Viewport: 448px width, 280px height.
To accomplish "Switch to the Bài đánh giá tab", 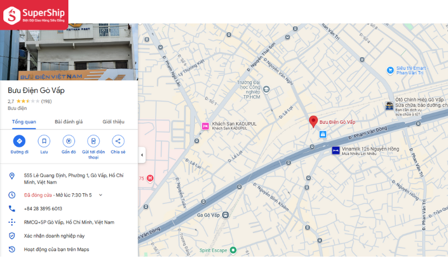I will pos(68,122).
